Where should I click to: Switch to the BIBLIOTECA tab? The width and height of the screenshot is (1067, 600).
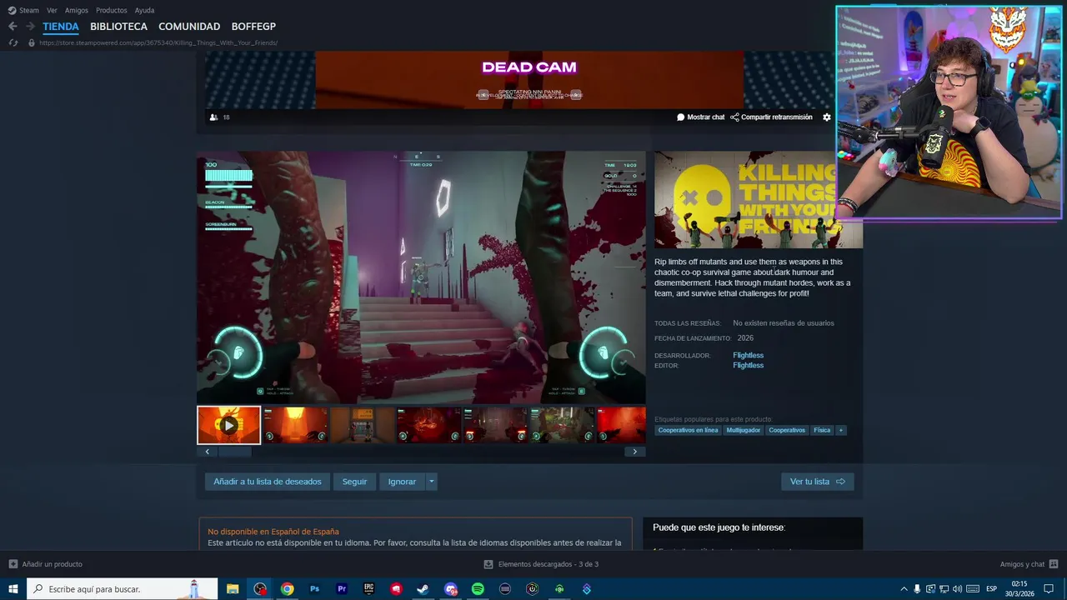pyautogui.click(x=119, y=27)
